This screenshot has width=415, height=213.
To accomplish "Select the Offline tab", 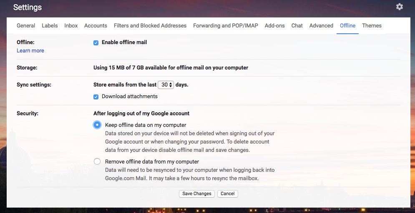I will [347, 26].
